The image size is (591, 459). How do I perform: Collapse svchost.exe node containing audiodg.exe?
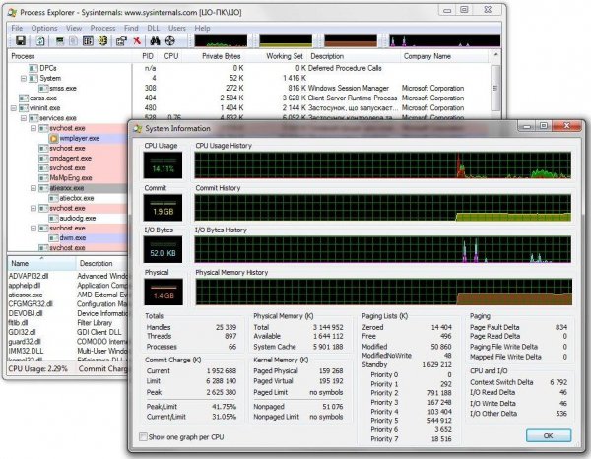coord(33,208)
